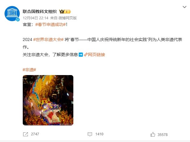
Task: Enlarge the dragon lantern photo thumbnail
Action: coord(48,100)
